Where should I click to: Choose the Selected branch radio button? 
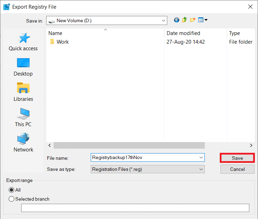point(12,199)
